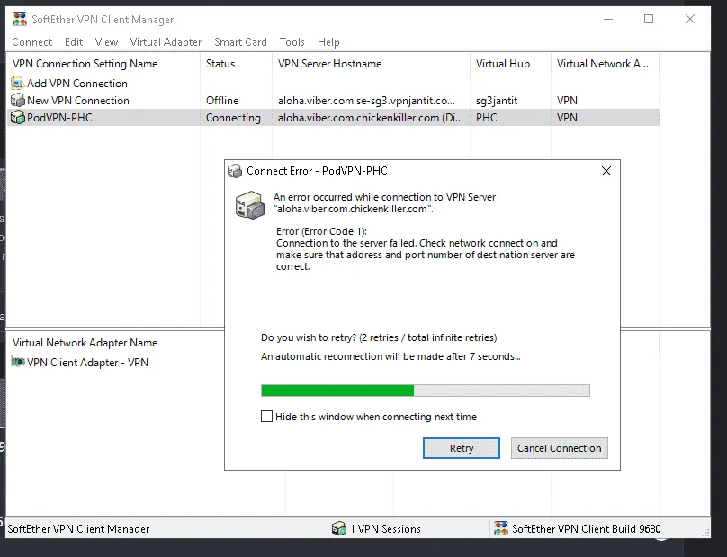Image resolution: width=727 pixels, height=557 pixels.
Task: Close the Connect Error dialog
Action: (x=606, y=171)
